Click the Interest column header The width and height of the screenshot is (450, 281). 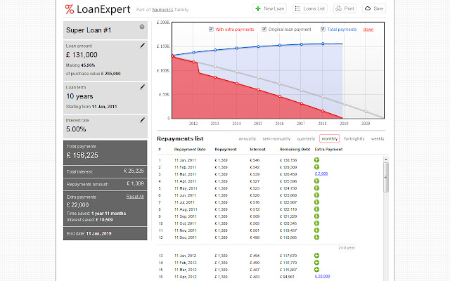click(257, 150)
